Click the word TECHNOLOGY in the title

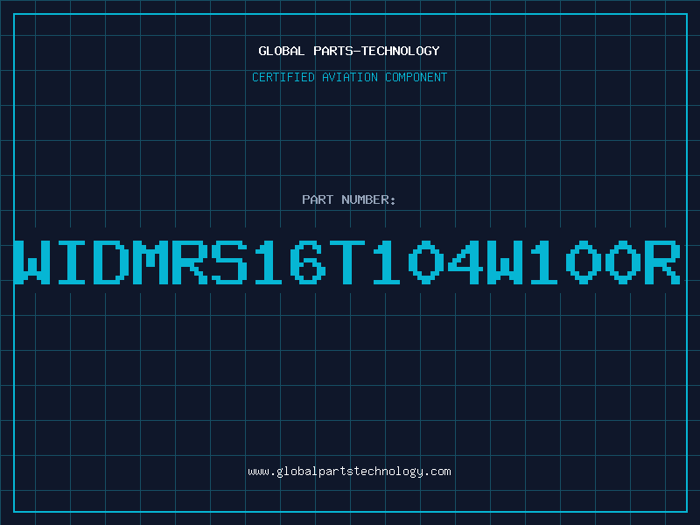click(x=401, y=51)
